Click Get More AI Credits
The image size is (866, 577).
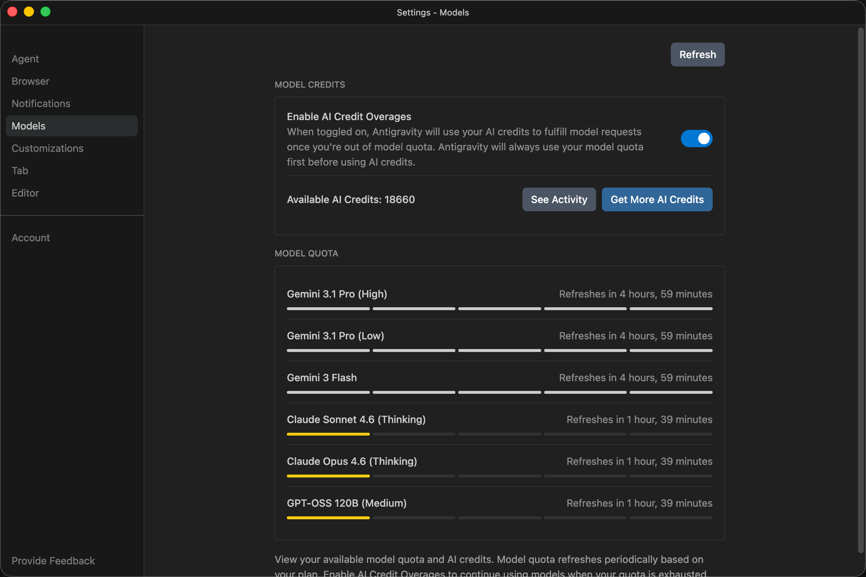(657, 199)
